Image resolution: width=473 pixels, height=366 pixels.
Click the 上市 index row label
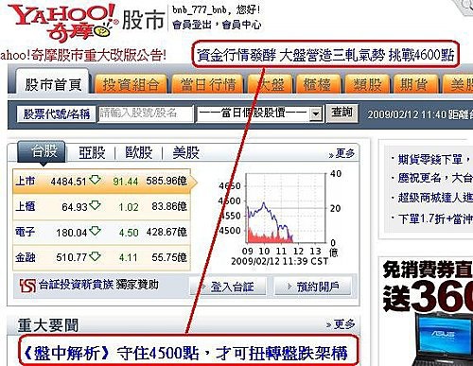(x=25, y=181)
